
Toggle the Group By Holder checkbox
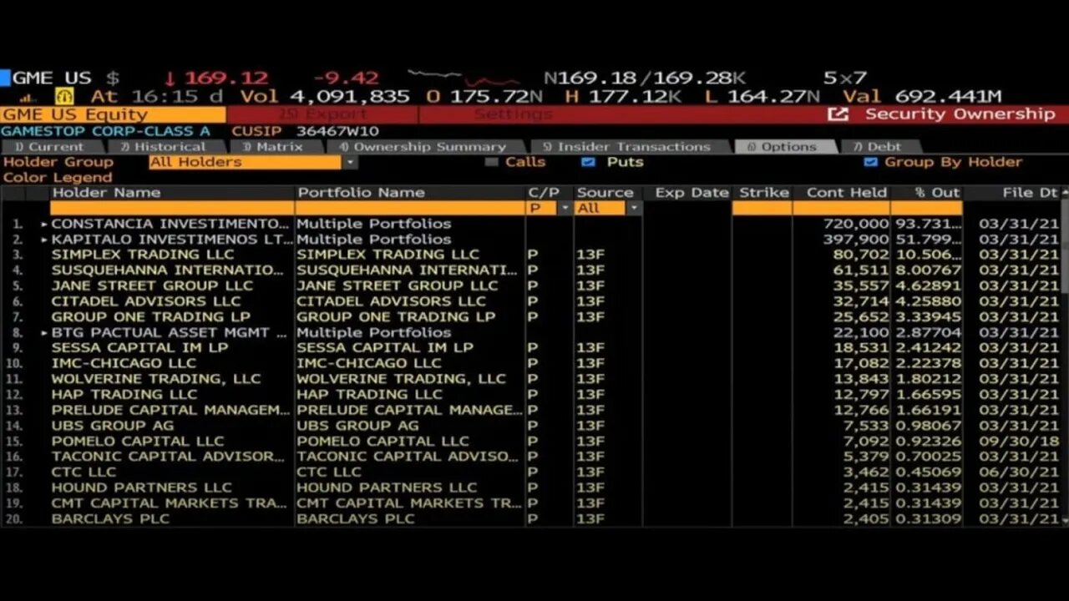871,162
